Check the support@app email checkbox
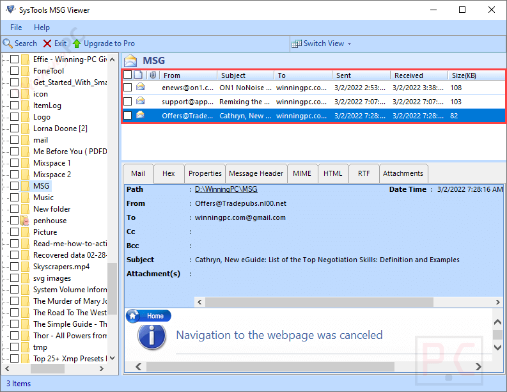This screenshot has width=507, height=392. point(128,102)
